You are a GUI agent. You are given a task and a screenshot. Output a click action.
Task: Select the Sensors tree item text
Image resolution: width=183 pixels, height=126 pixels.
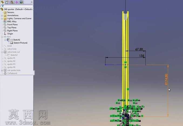tap(11, 12)
